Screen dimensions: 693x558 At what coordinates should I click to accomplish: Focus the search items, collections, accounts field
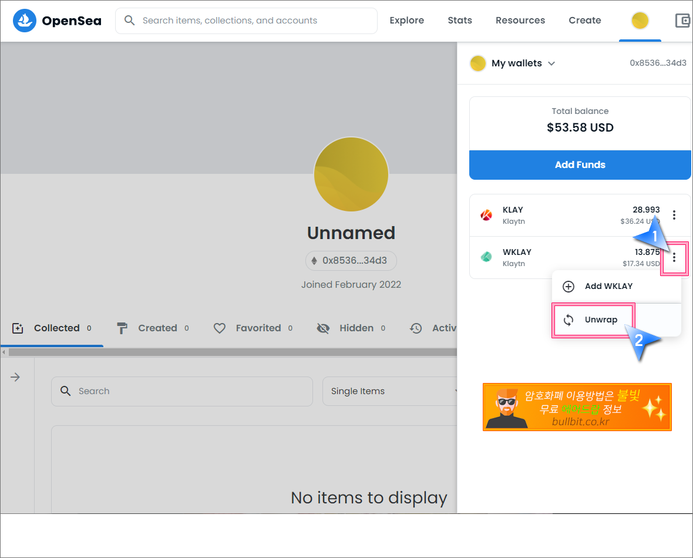point(246,21)
